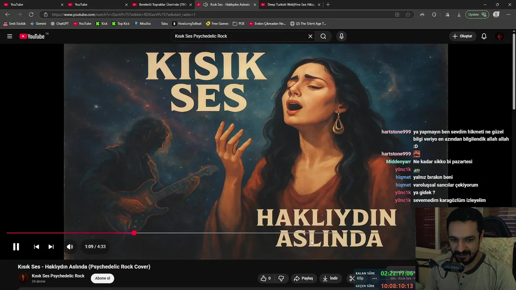Open the Kısık Ses Psychedelic Rock channel
This screenshot has height=290, width=516.
click(58, 276)
